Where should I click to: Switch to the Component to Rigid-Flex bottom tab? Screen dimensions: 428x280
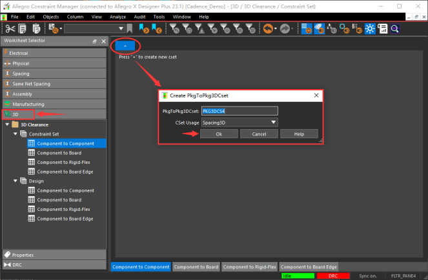coord(249,267)
